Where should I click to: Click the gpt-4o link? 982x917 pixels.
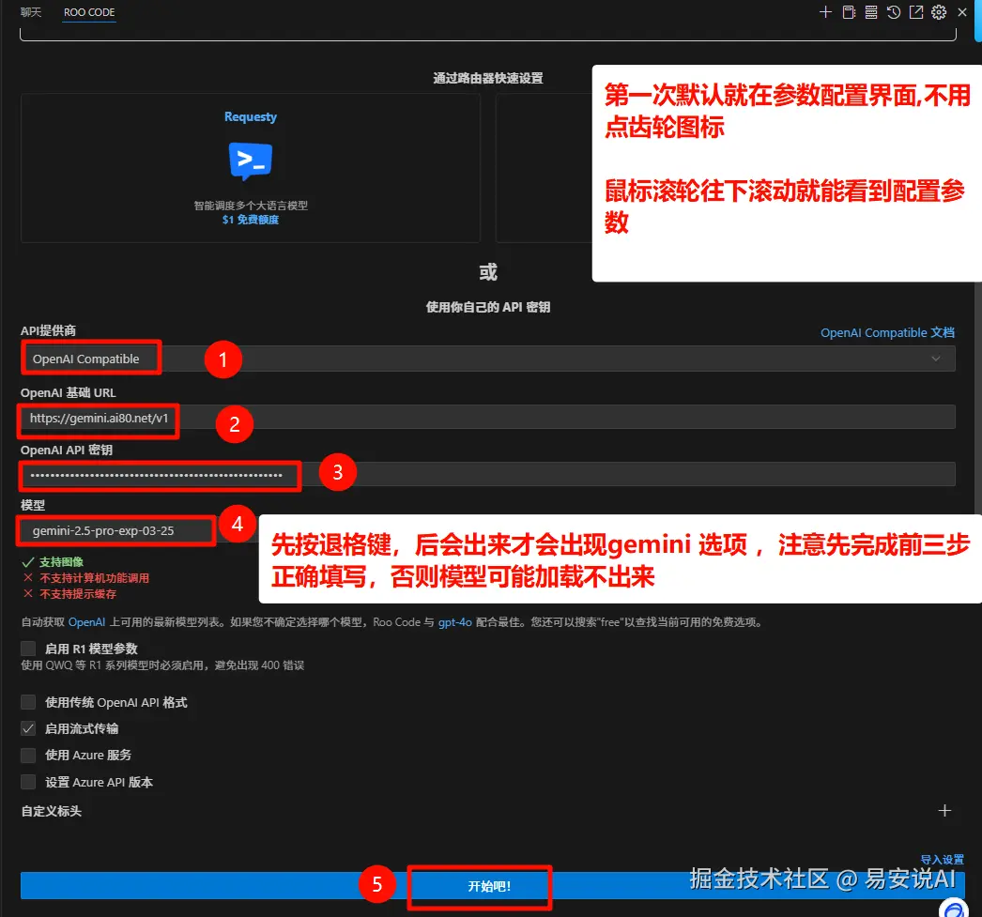pos(455,622)
